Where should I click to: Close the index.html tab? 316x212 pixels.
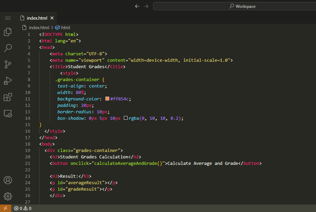click(x=52, y=18)
